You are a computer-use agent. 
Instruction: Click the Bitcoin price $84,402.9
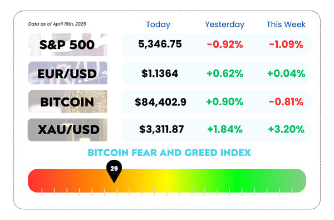(x=161, y=102)
